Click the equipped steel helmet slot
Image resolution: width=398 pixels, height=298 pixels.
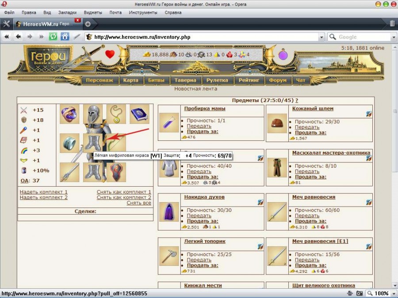[93, 114]
